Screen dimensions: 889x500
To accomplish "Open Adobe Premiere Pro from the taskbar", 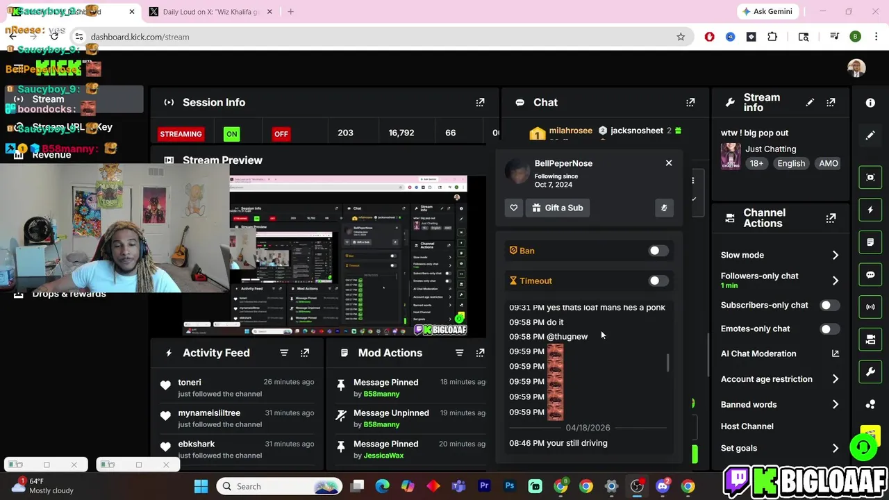I will [x=484, y=486].
